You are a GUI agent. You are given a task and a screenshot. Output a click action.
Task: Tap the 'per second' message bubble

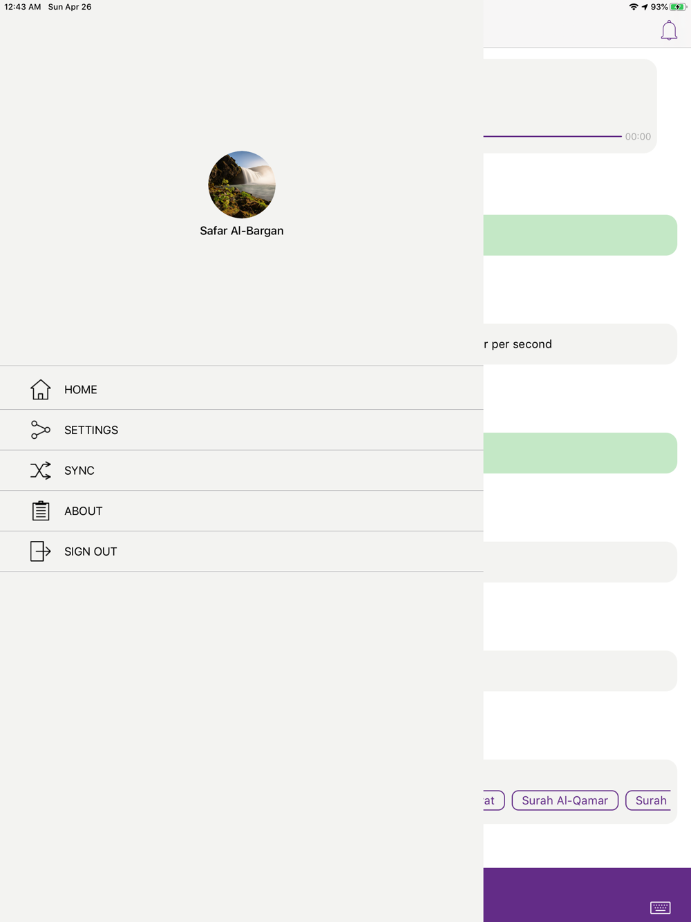580,344
